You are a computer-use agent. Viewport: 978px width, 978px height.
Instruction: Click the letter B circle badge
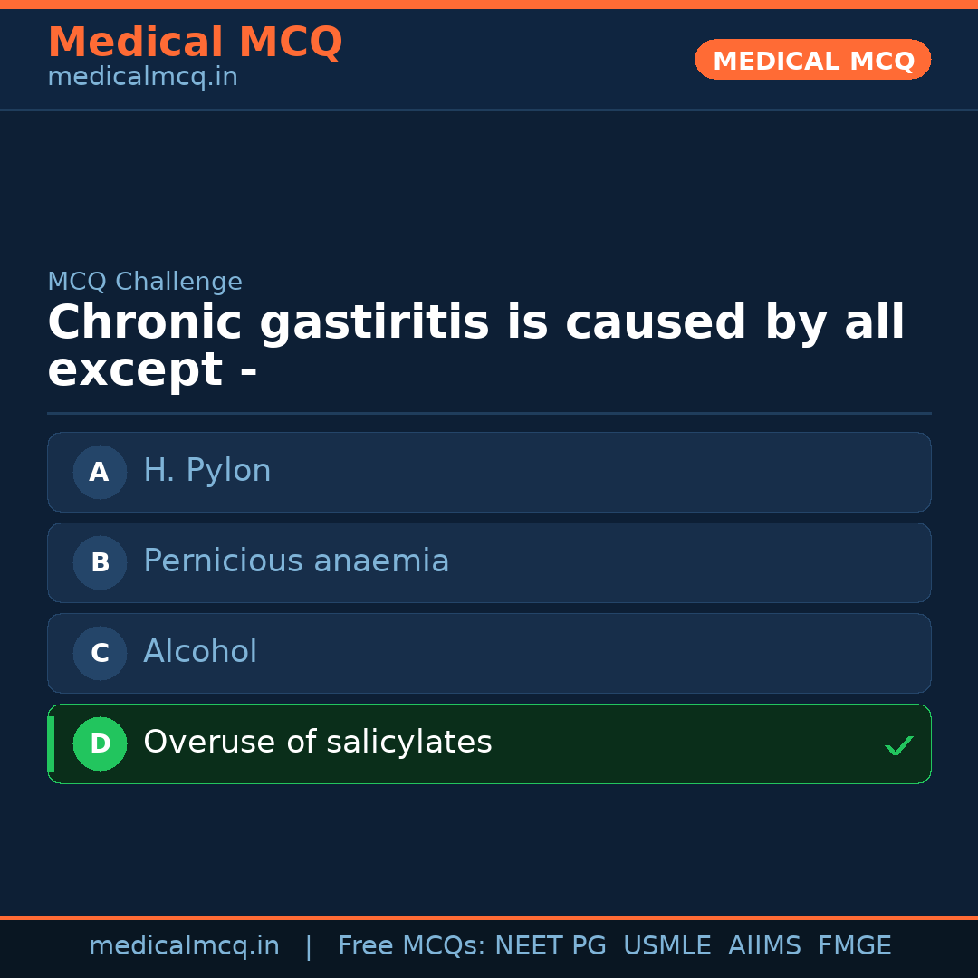point(100,562)
